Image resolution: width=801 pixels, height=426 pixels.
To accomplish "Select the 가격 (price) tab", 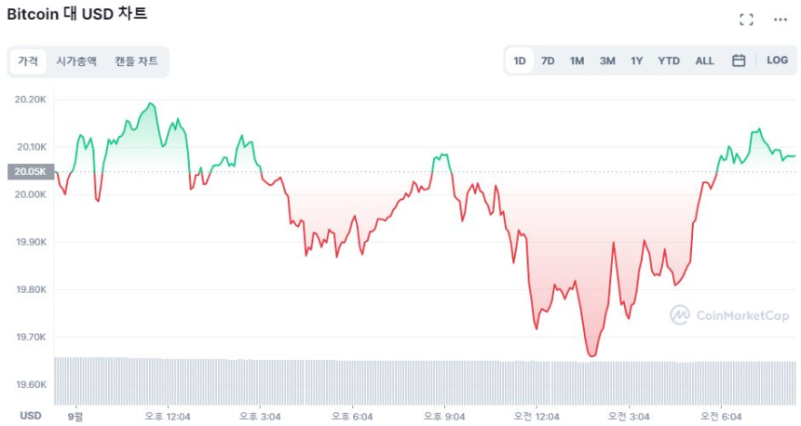I will tap(28, 61).
